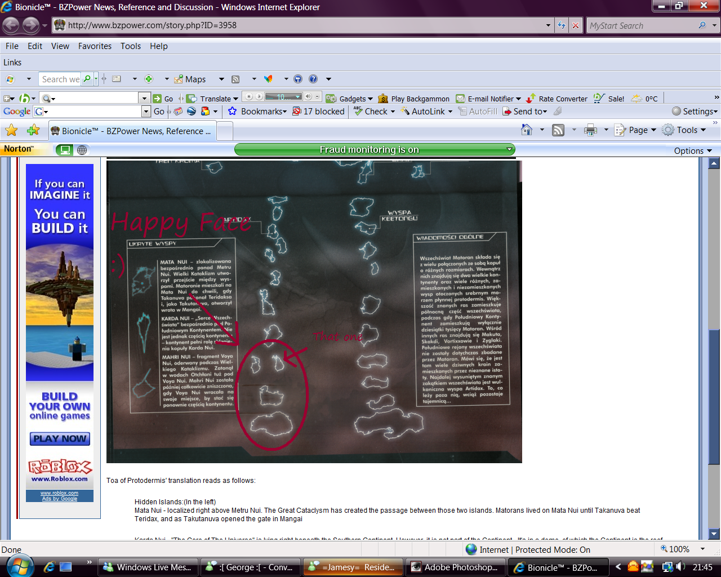Click the Google Earth globe icon
The image size is (721, 577).
click(x=191, y=111)
